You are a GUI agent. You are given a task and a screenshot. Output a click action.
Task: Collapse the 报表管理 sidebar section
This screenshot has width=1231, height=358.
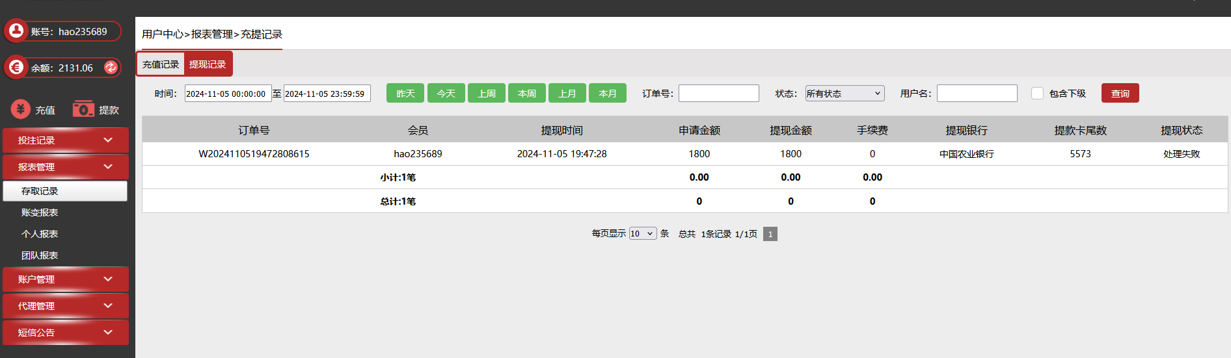65,167
